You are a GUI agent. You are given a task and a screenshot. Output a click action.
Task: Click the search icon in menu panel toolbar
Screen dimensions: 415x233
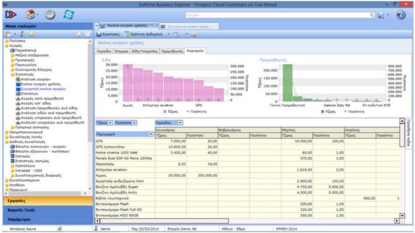point(78,34)
